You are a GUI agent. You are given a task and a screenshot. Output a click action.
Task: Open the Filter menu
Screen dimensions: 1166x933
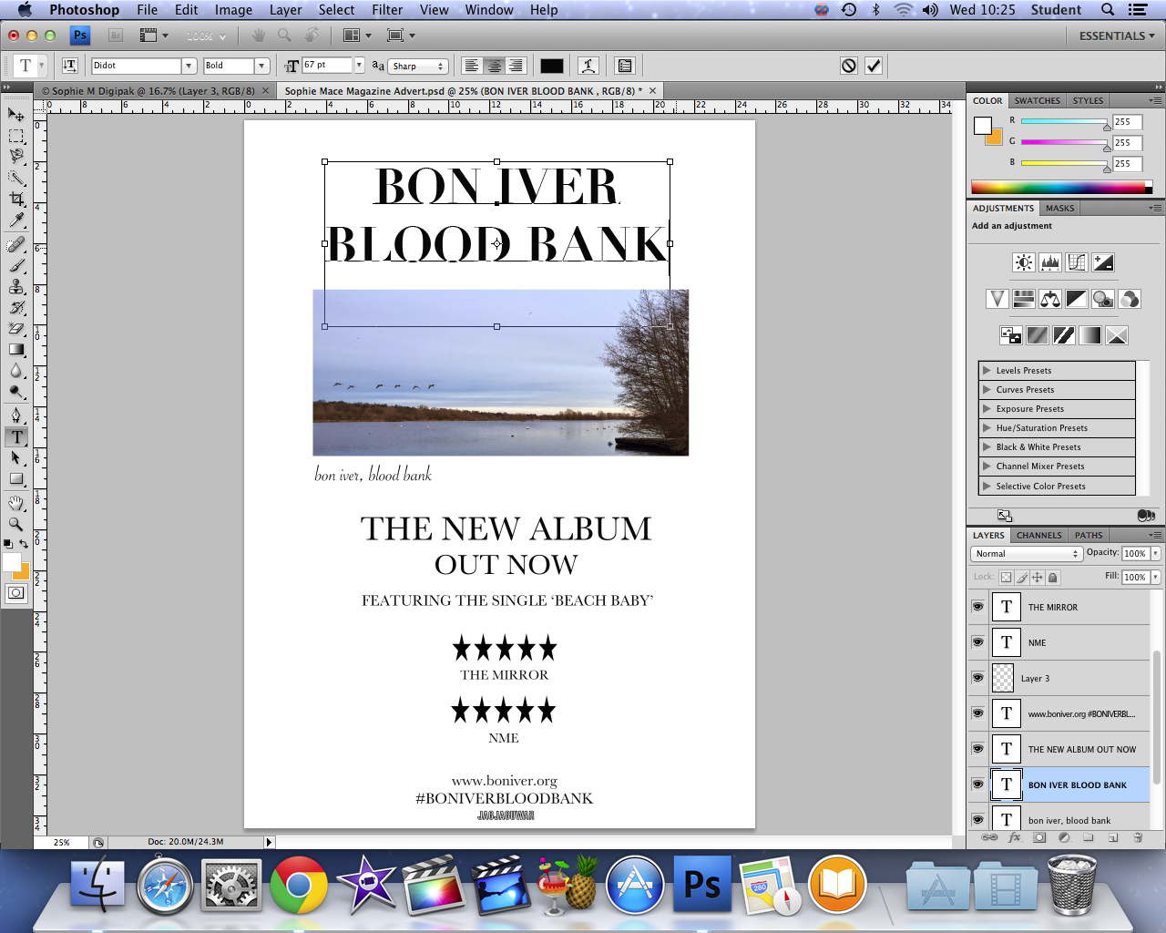387,10
